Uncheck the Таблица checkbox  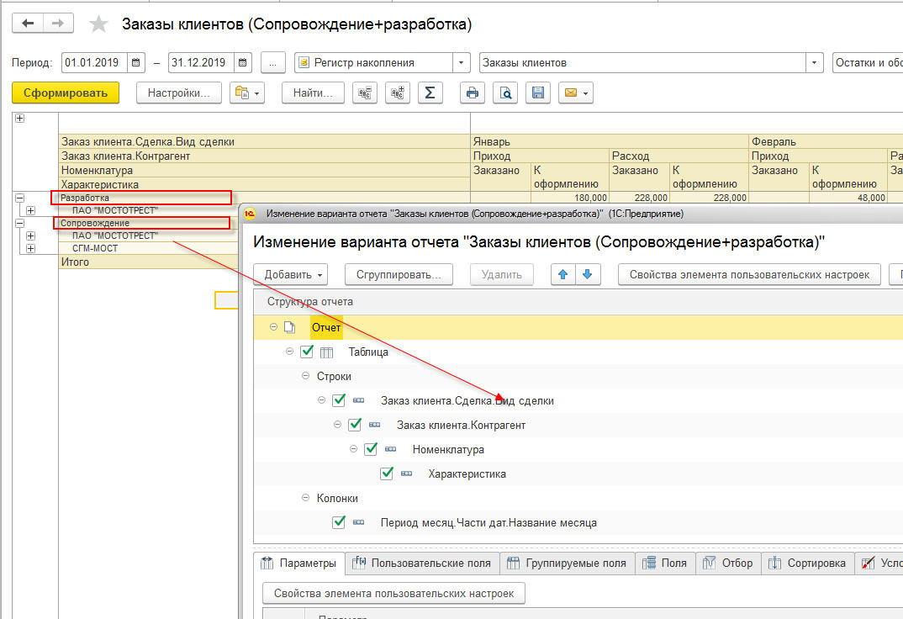pos(307,352)
